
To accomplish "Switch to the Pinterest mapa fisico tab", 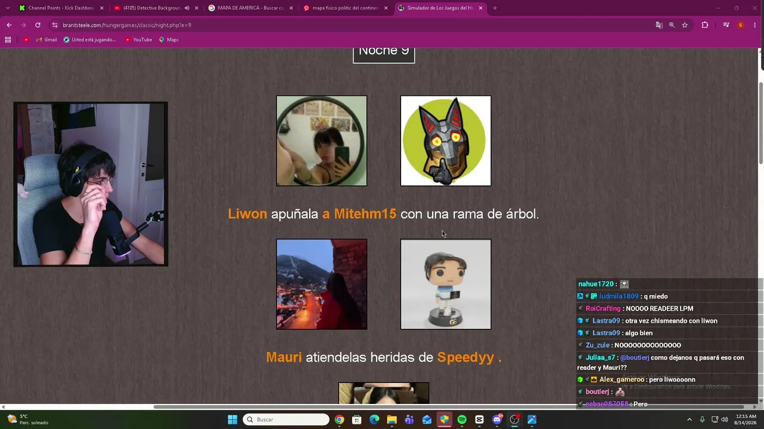I will point(344,8).
